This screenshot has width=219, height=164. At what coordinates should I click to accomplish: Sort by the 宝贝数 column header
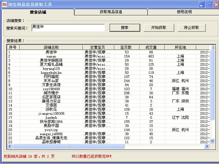click(x=126, y=47)
